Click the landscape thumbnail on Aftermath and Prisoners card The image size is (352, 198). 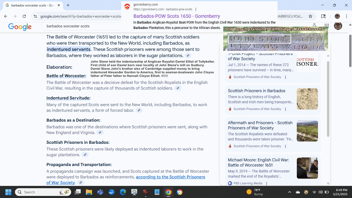pos(307,131)
